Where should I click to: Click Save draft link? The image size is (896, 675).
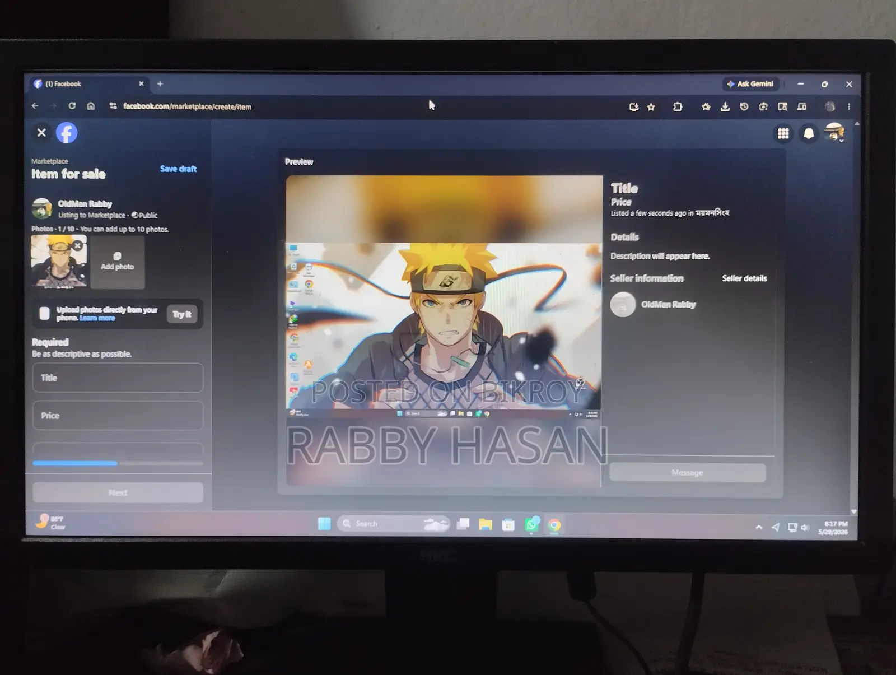pyautogui.click(x=178, y=169)
